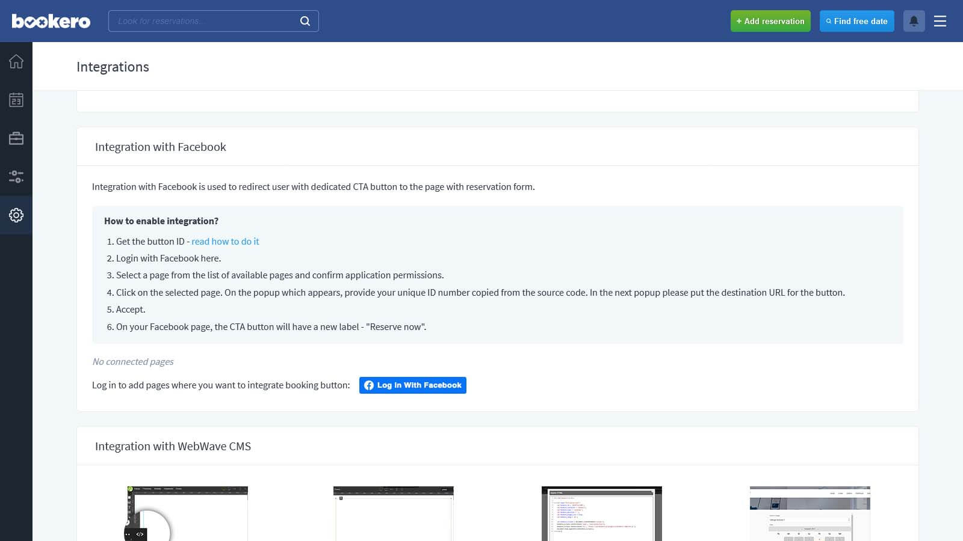Click the Find free date button
Screen dimensions: 963x541
(857, 21)
